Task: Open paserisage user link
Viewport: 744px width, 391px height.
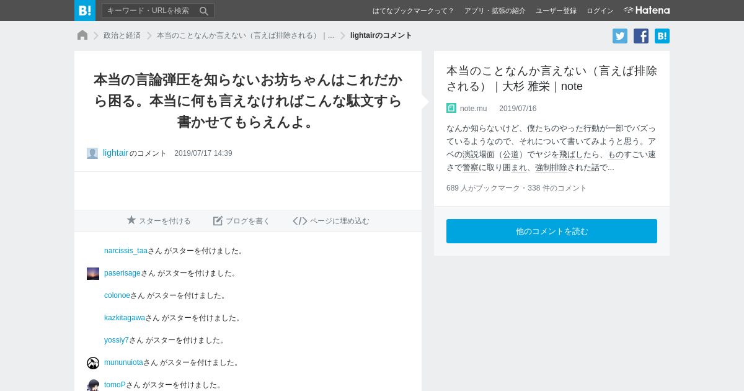Action: (x=122, y=273)
